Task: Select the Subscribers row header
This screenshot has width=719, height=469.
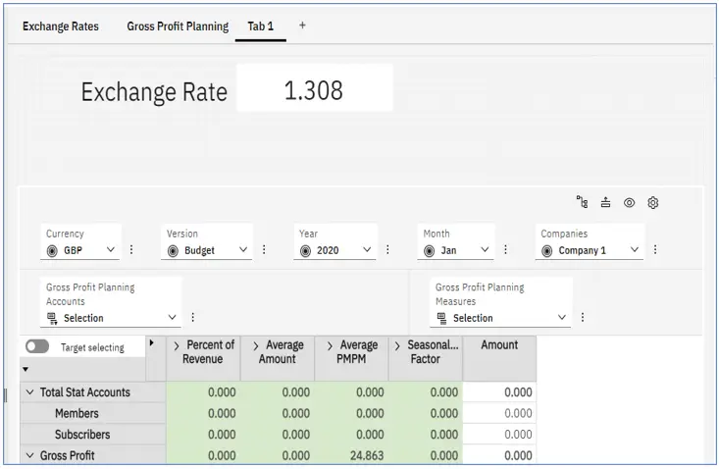Action: point(82,435)
